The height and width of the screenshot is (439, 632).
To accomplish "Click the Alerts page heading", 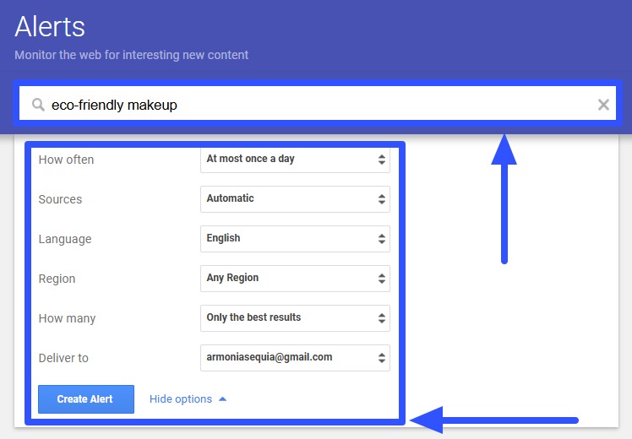I will 50,26.
